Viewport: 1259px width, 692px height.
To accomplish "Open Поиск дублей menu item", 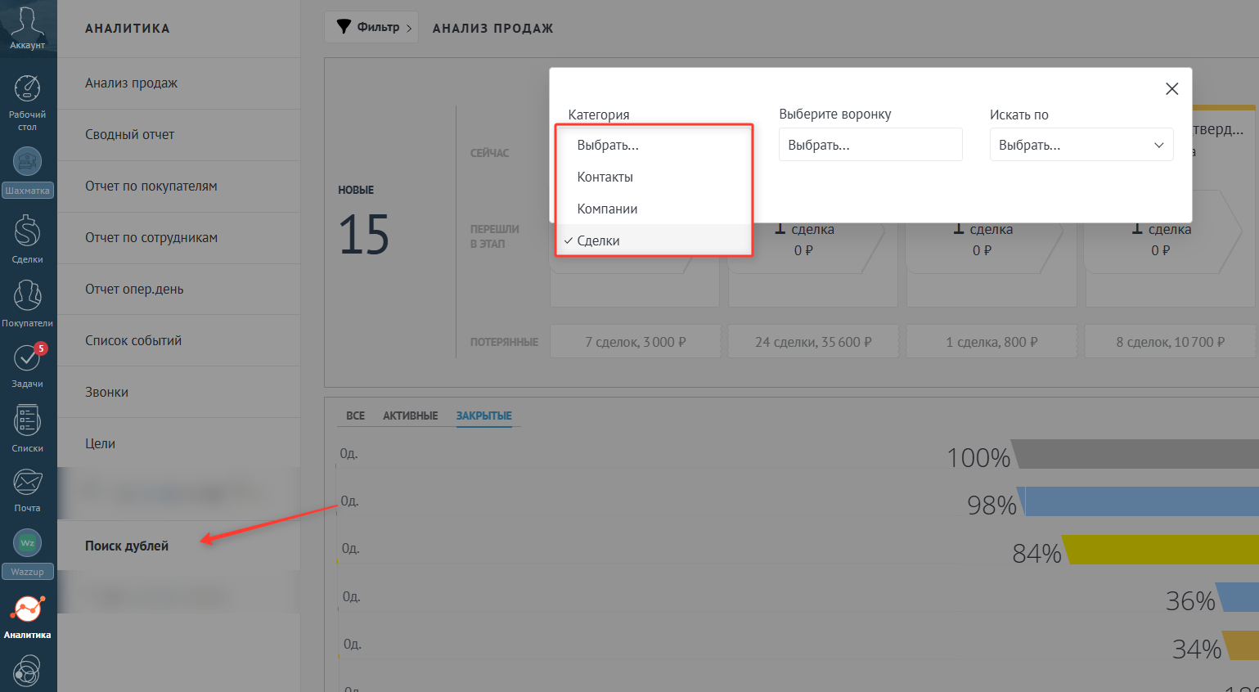I will tap(179, 546).
